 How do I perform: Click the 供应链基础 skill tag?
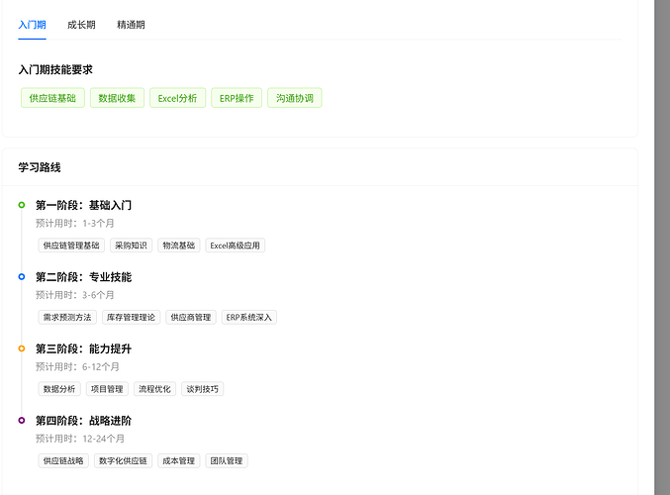(52, 98)
